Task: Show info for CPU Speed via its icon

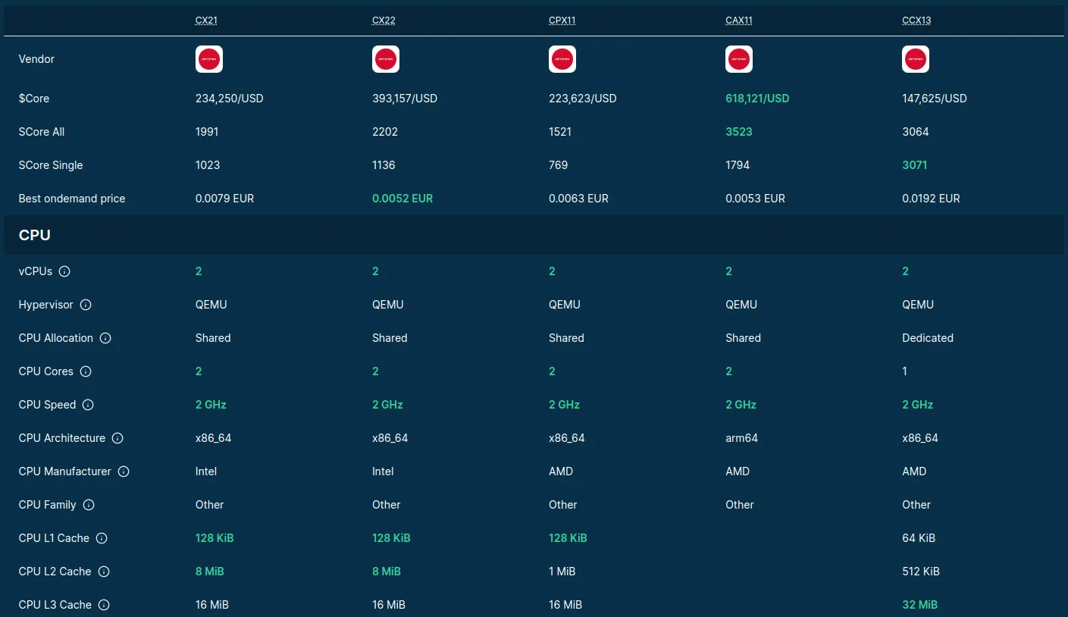Action: [88, 405]
